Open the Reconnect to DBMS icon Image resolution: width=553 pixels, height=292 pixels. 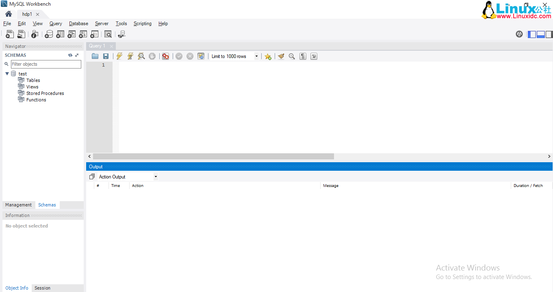[x=121, y=34]
